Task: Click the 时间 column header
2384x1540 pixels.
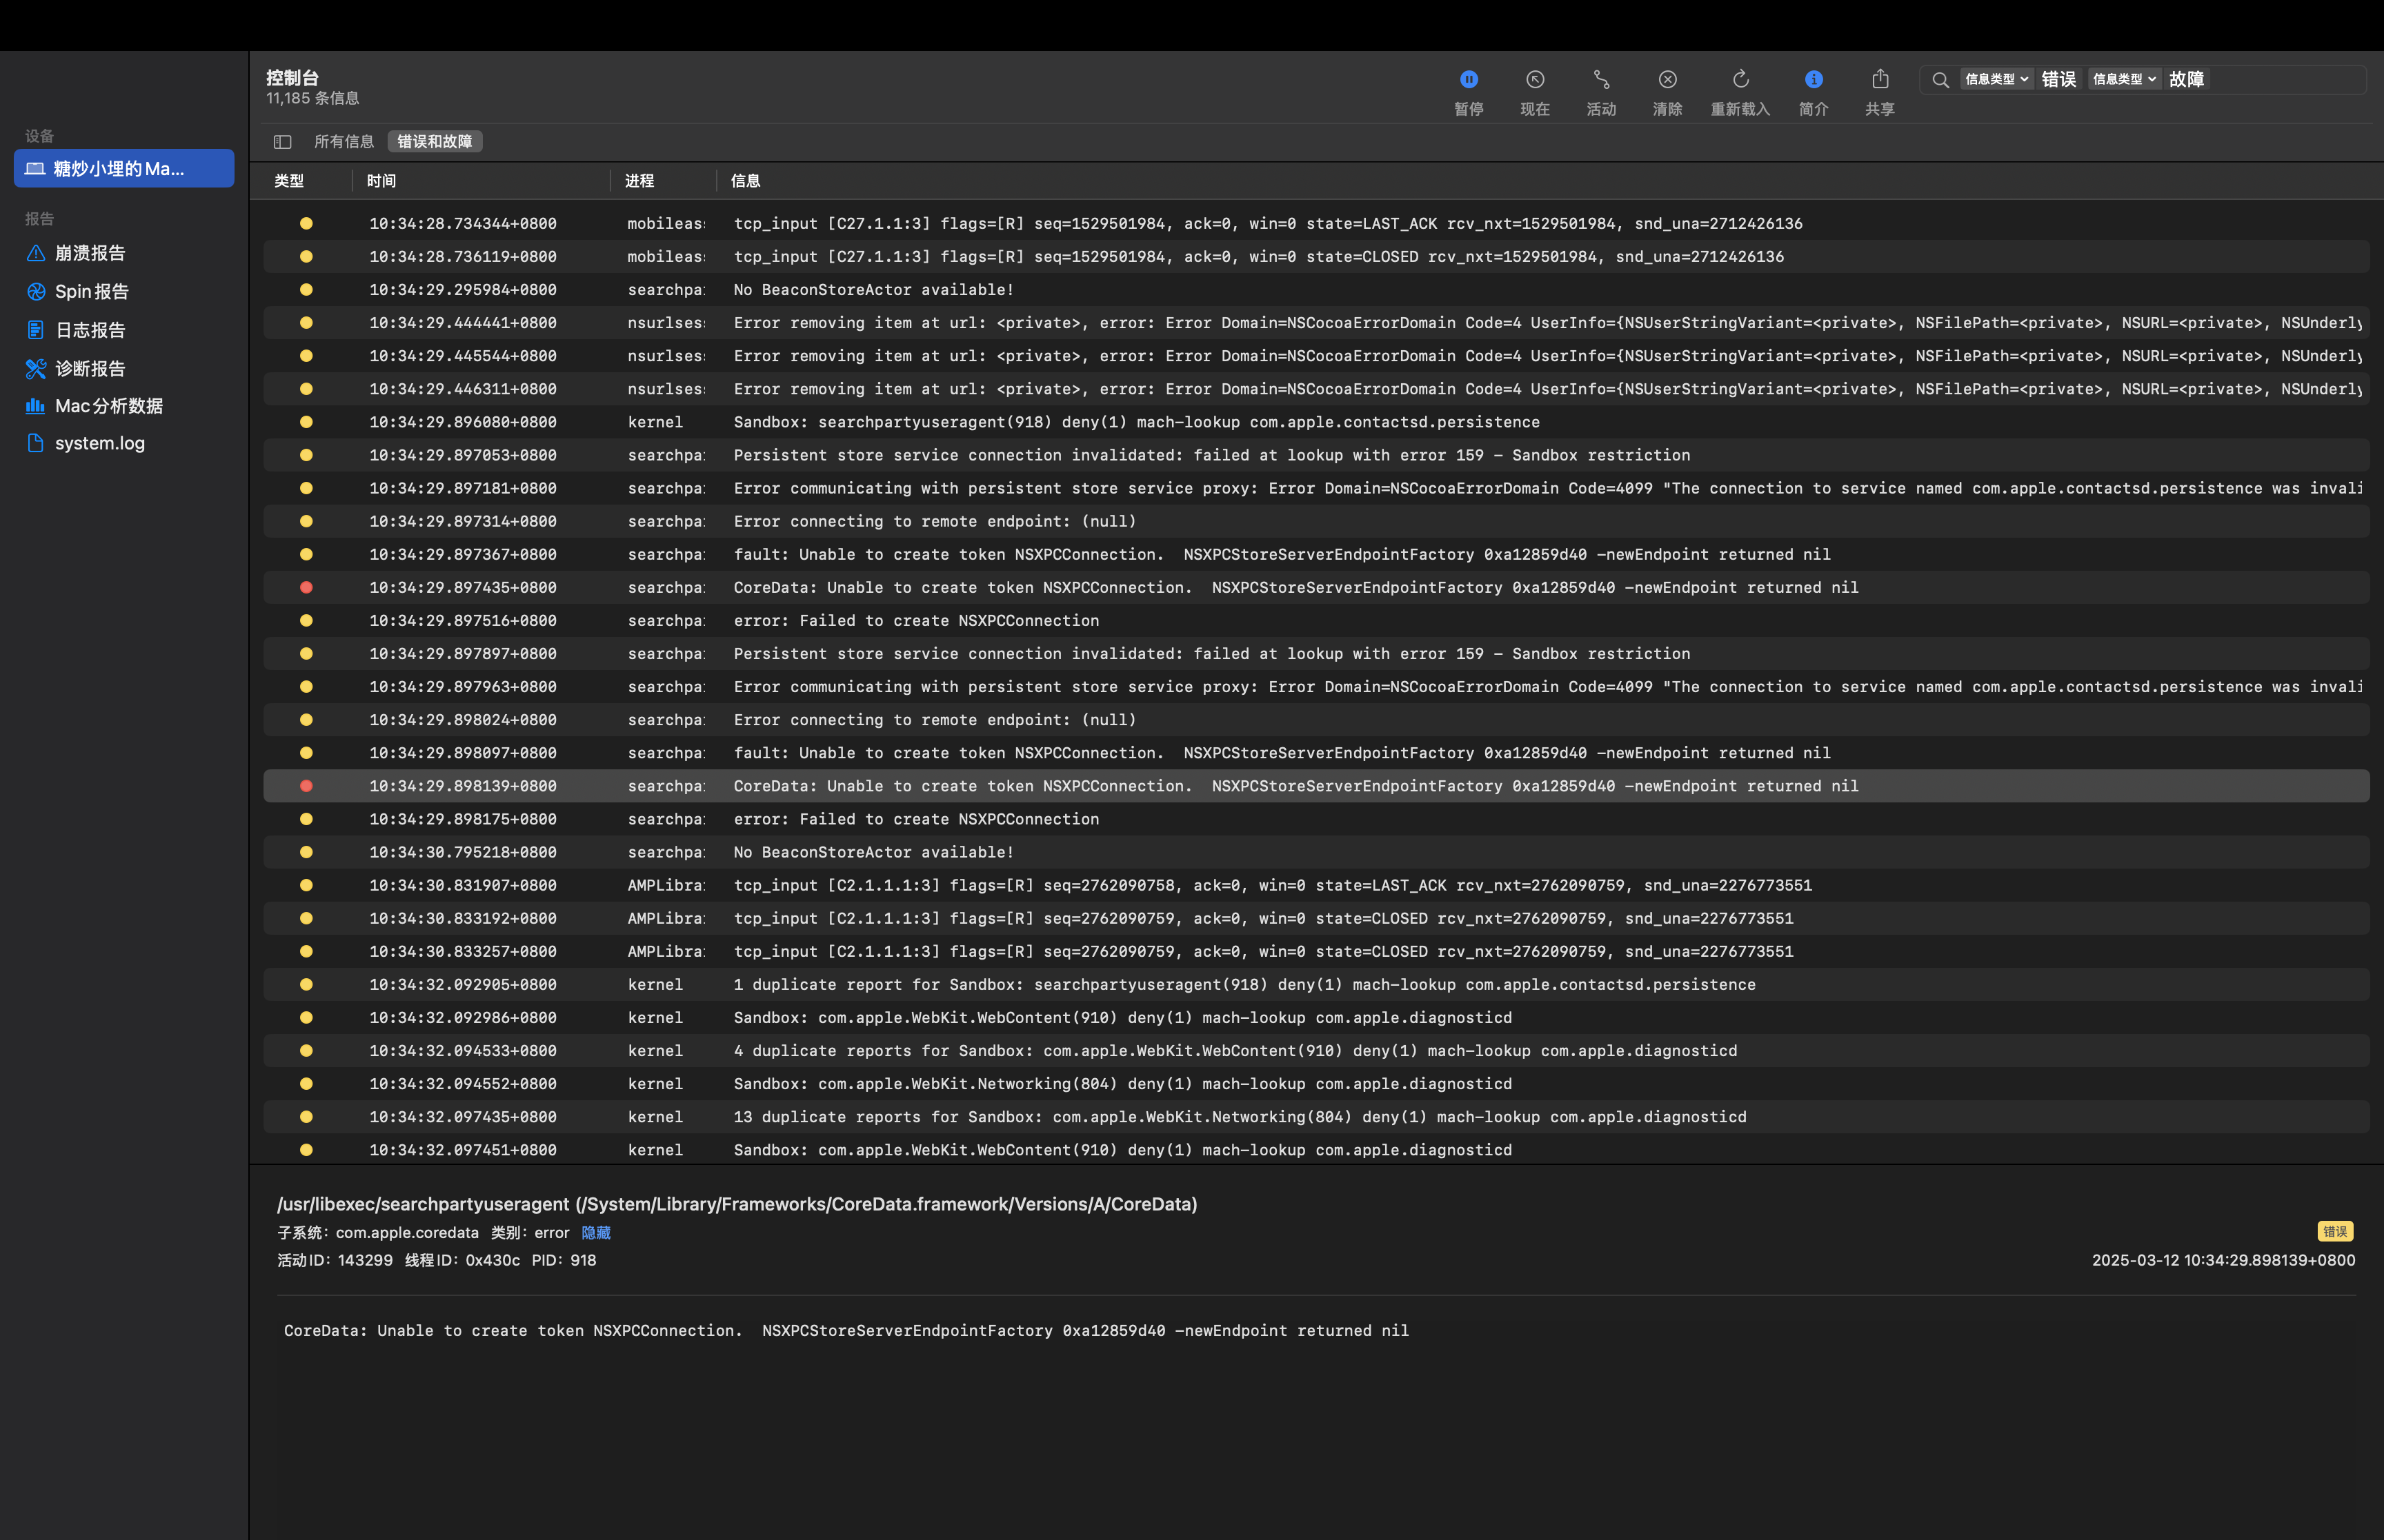Action: 381,181
